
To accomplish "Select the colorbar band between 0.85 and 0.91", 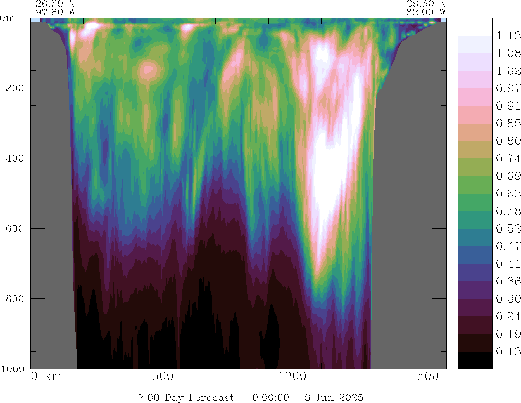I will [475, 115].
